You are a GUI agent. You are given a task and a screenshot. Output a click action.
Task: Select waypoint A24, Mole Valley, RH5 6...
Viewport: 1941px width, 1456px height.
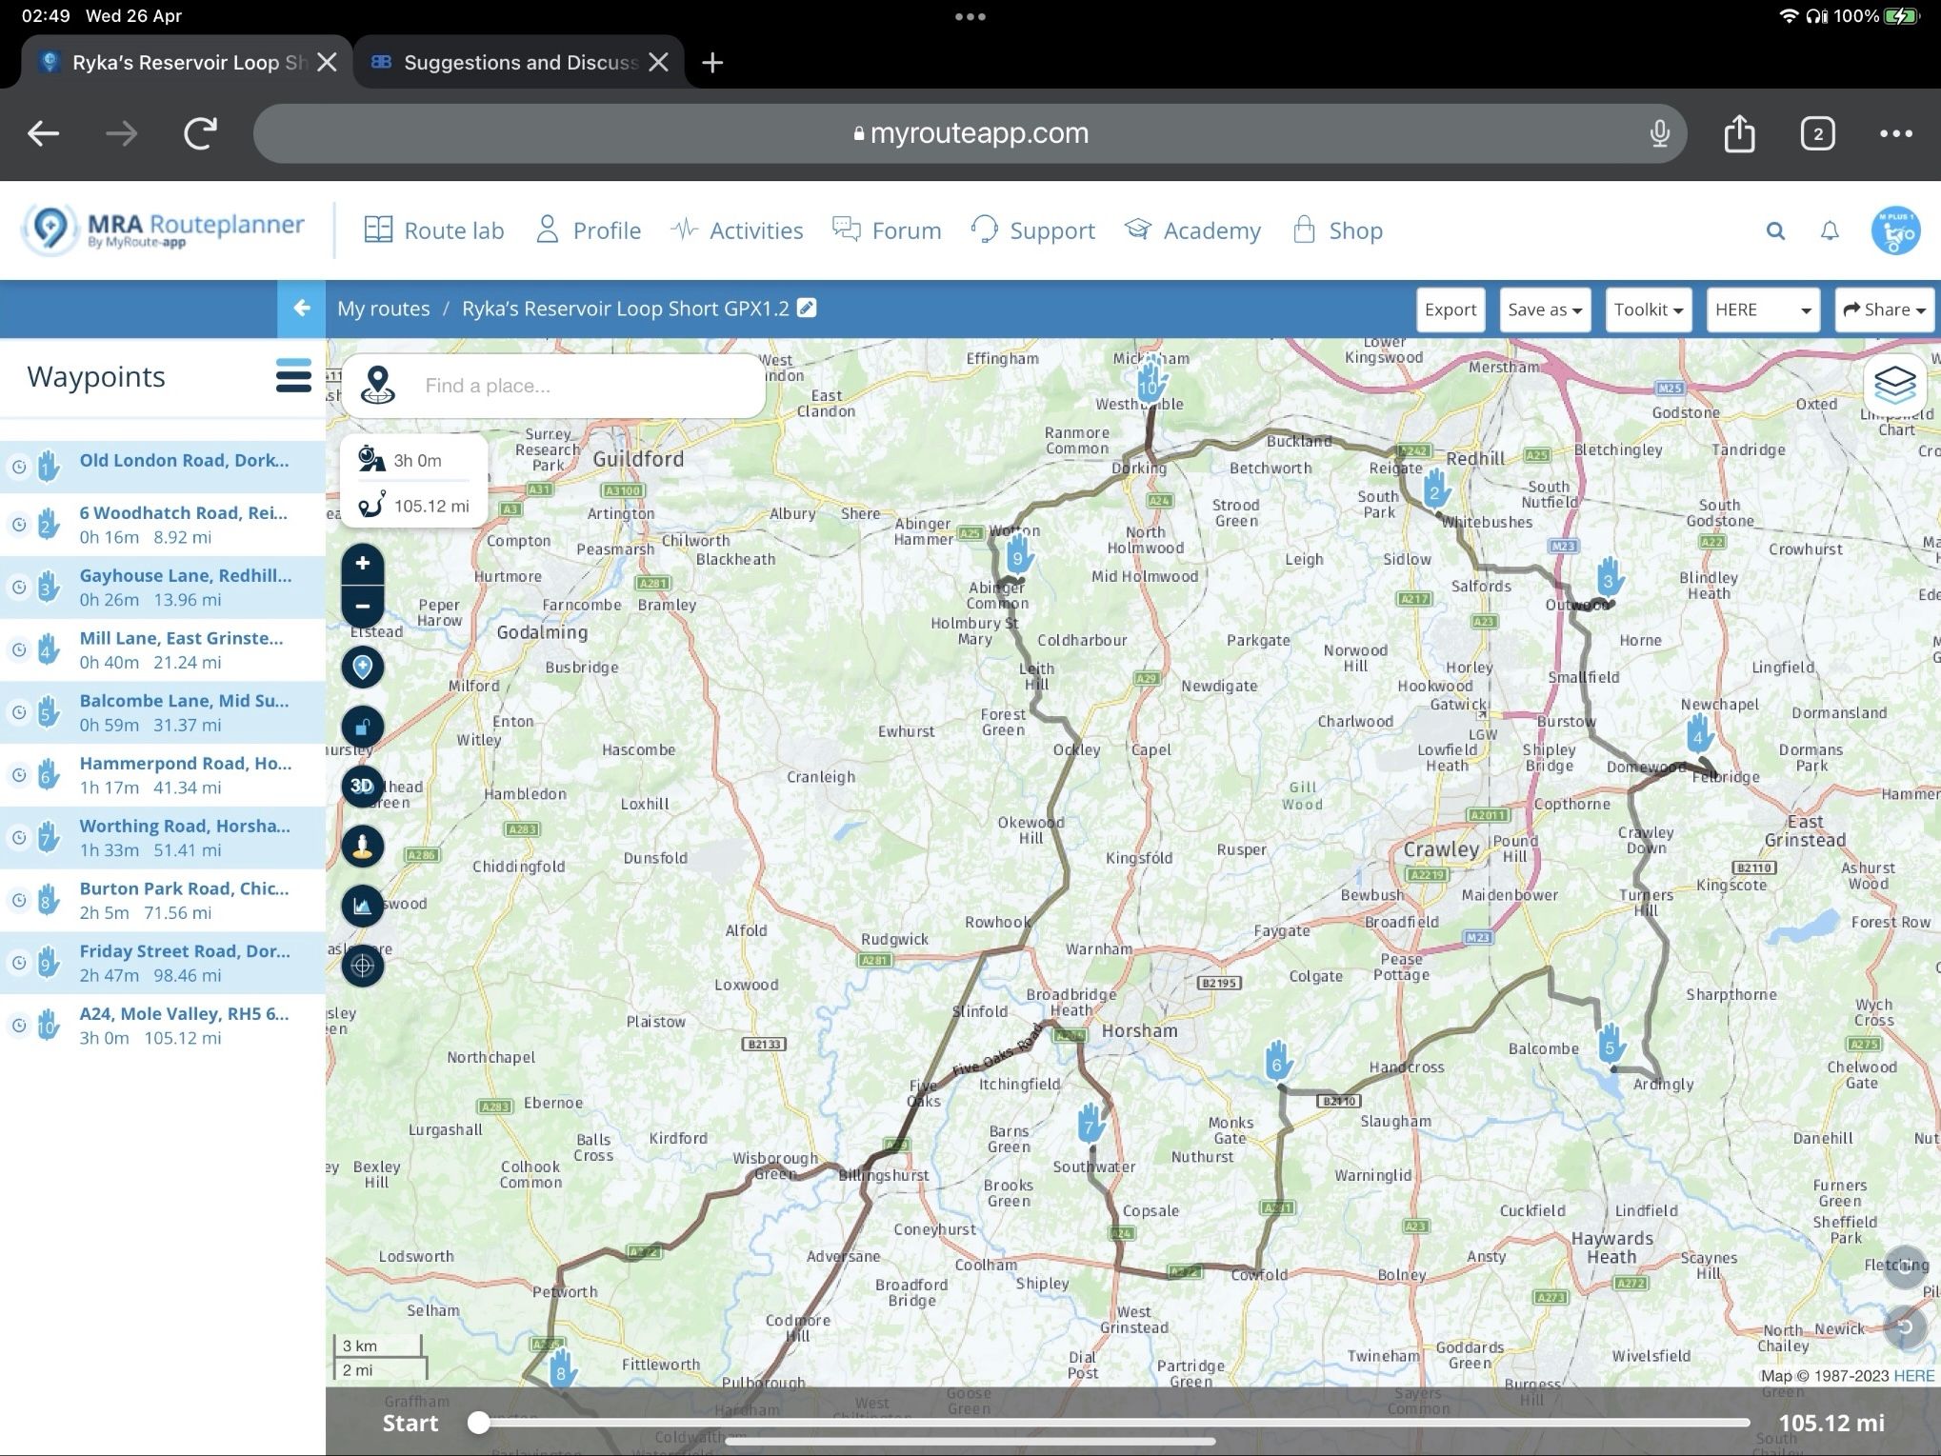[x=162, y=1026]
